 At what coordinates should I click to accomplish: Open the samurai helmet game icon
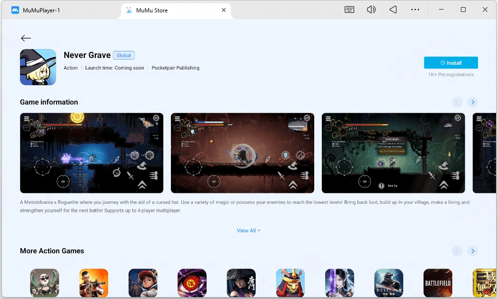(290, 283)
